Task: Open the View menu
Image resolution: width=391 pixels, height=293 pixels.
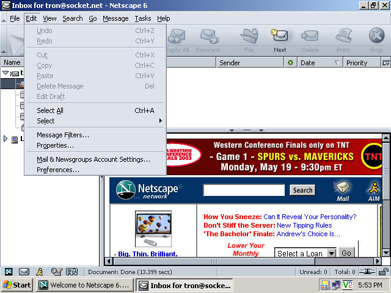Action: (x=49, y=18)
